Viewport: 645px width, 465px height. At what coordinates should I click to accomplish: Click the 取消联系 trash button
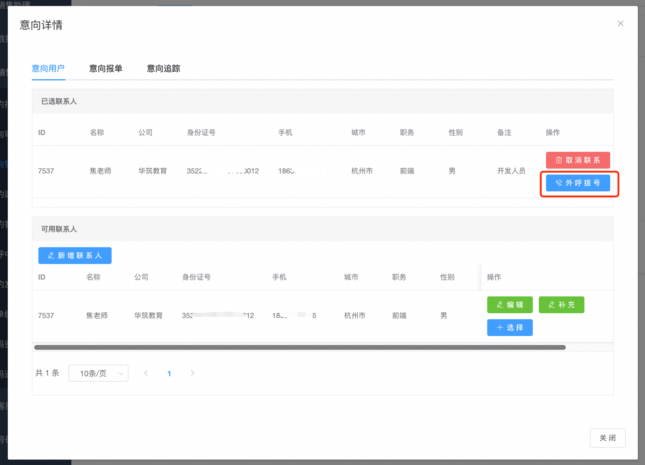coord(578,160)
